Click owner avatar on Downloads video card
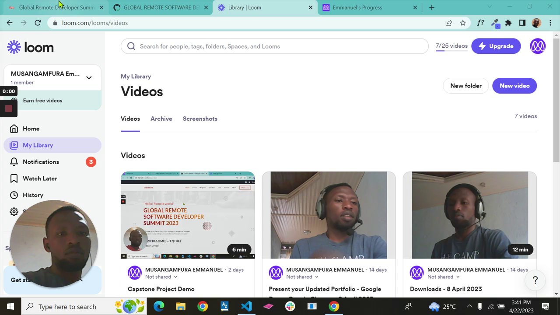The image size is (560, 315). (x=417, y=273)
